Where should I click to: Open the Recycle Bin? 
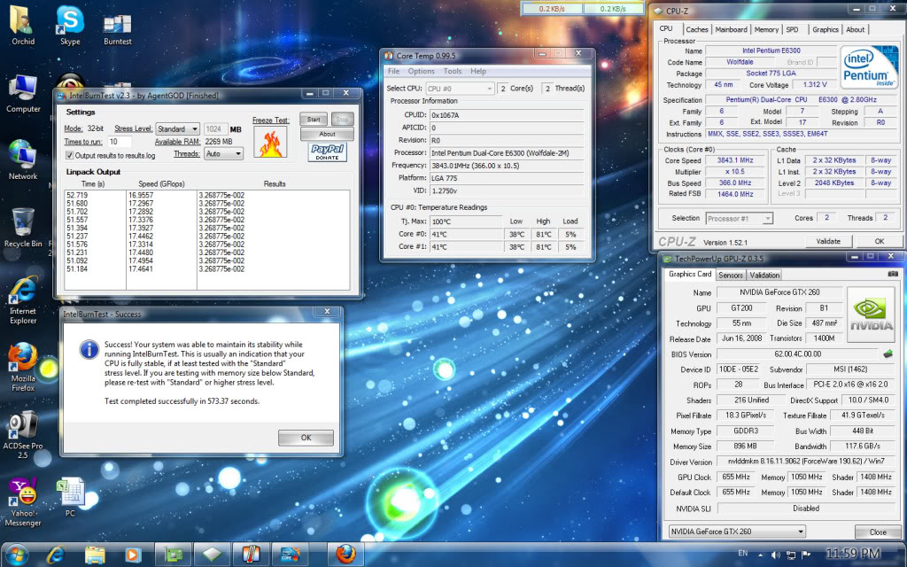(23, 228)
